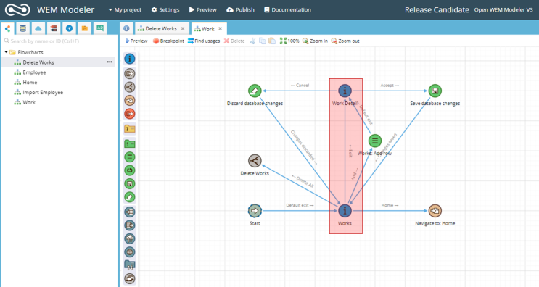The width and height of the screenshot is (539, 287).
Task: Click the copy icon in toolbar
Action: (263, 41)
